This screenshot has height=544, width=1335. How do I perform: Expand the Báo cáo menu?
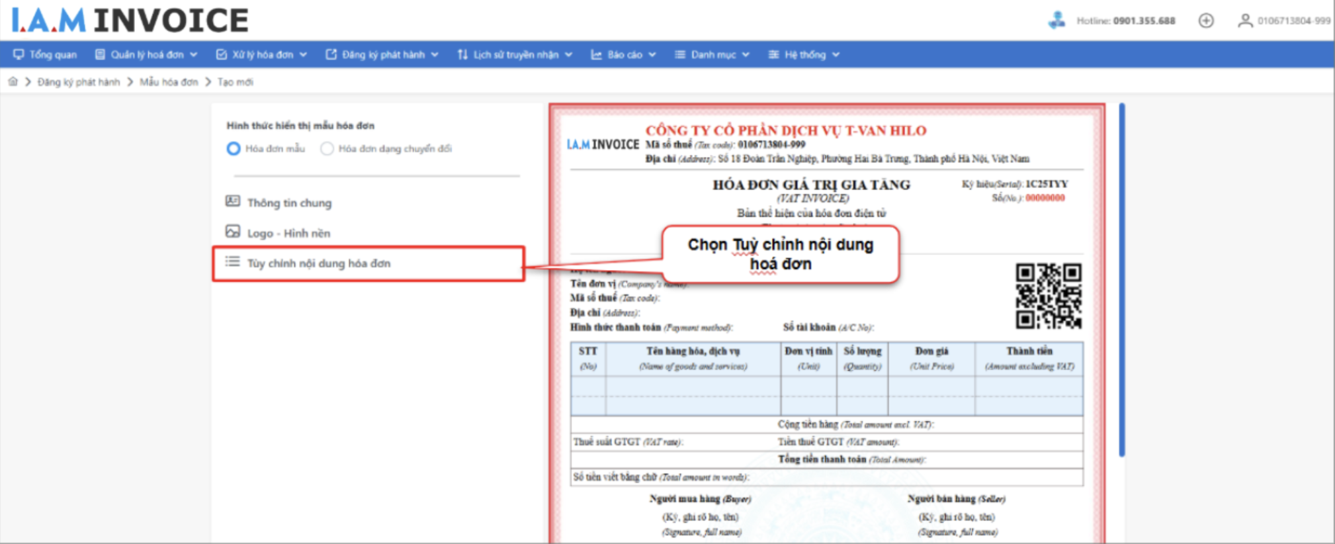coord(623,55)
